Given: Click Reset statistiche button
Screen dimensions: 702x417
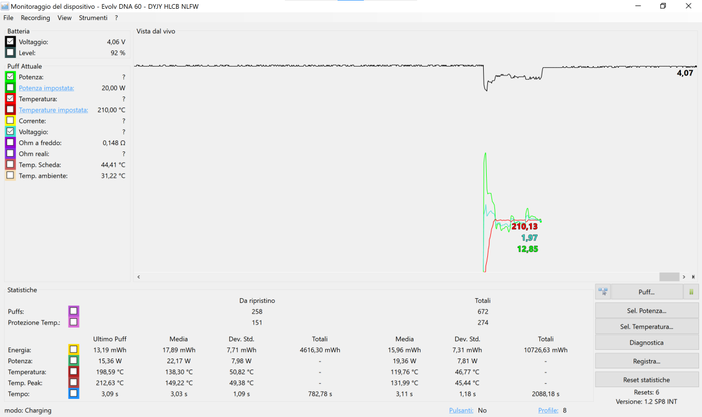Looking at the screenshot, I should pyautogui.click(x=646, y=380).
